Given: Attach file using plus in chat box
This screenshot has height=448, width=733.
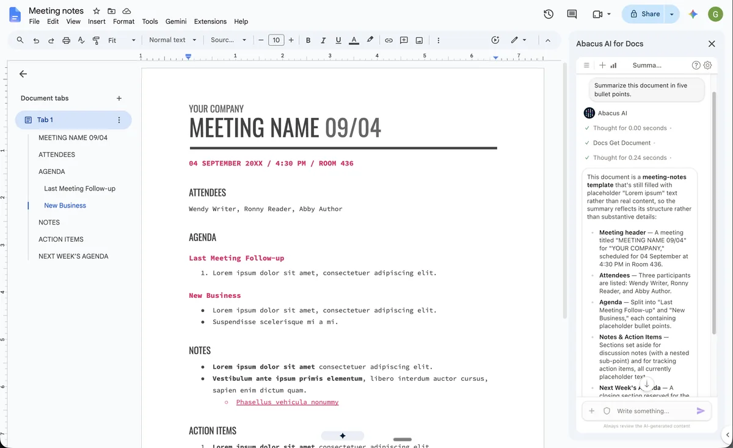Looking at the screenshot, I should 592,411.
